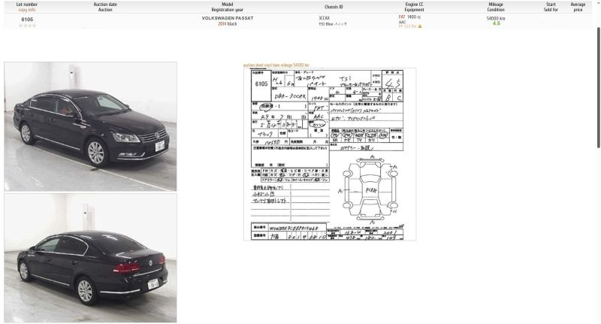Click the mileage value '54000 km'
This screenshot has height=324, width=601.
coord(496,18)
